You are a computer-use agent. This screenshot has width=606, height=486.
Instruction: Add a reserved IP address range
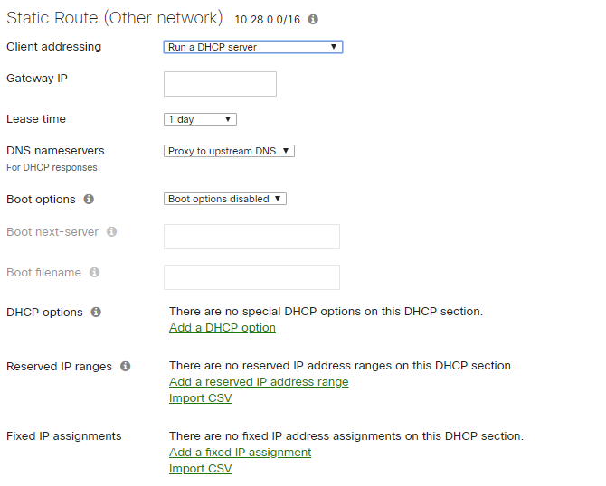point(259,382)
